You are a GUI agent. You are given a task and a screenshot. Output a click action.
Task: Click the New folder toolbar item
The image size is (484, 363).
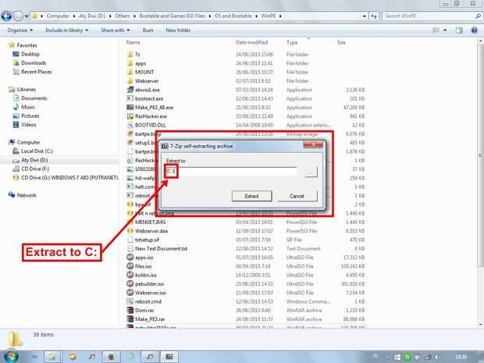click(178, 30)
